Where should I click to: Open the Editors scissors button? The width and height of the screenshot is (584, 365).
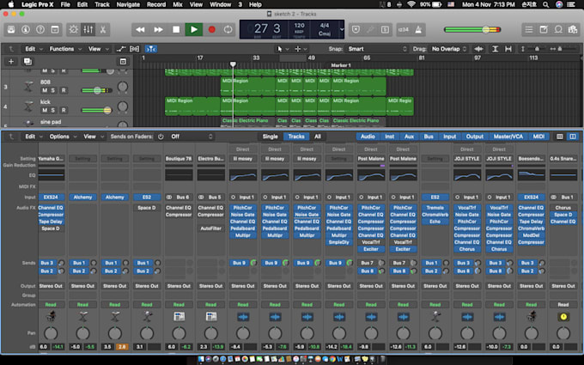pyautogui.click(x=103, y=30)
